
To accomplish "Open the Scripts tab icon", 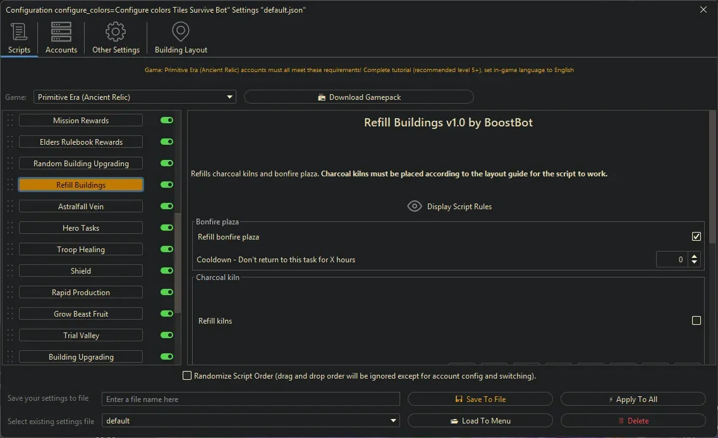I will pyautogui.click(x=19, y=32).
